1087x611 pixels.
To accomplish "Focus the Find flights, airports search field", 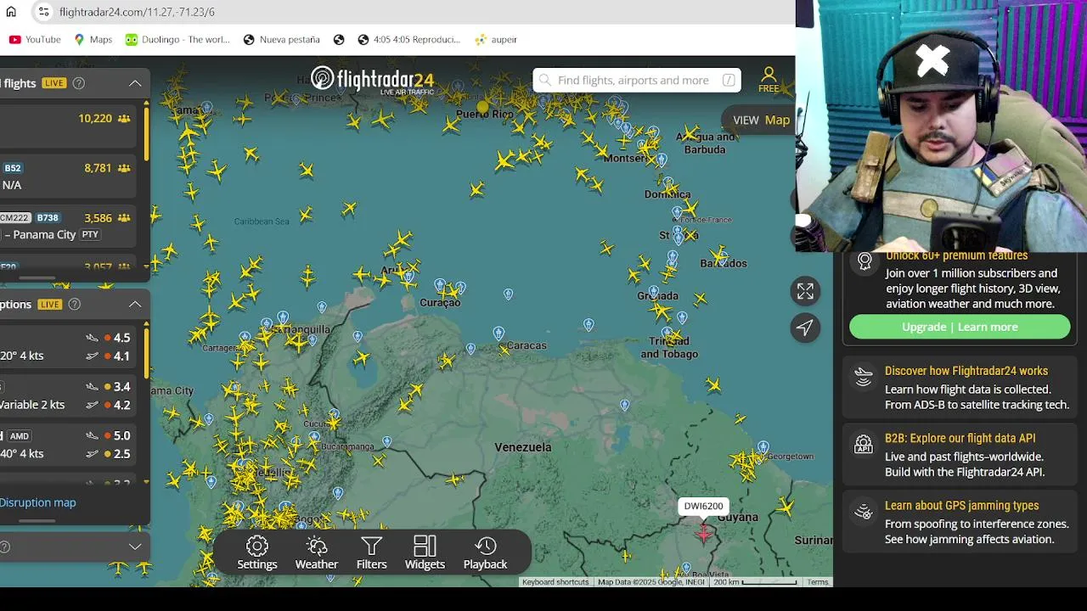I will click(635, 80).
